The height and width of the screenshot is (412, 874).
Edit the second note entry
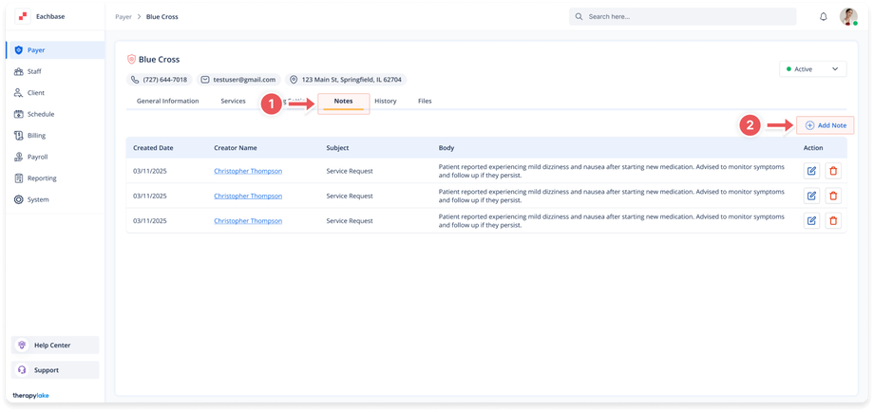click(x=811, y=196)
